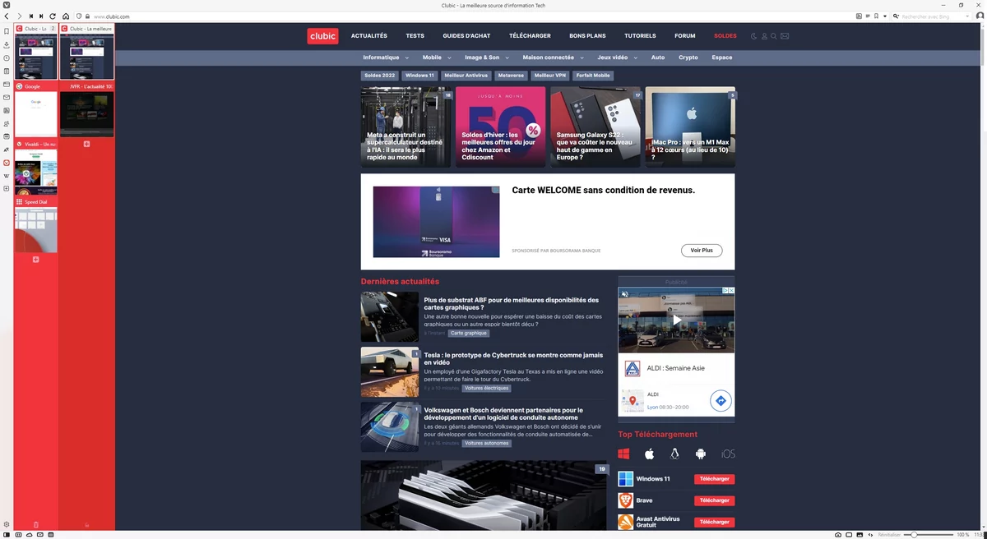
Task: Open the Samsung Galaxy S22 article card
Action: tap(595, 127)
